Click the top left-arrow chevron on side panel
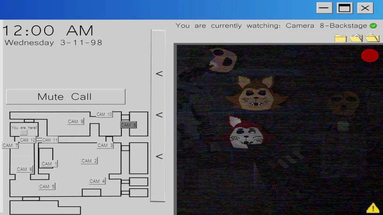Viewport: 383px width, 215px height. coord(159,74)
